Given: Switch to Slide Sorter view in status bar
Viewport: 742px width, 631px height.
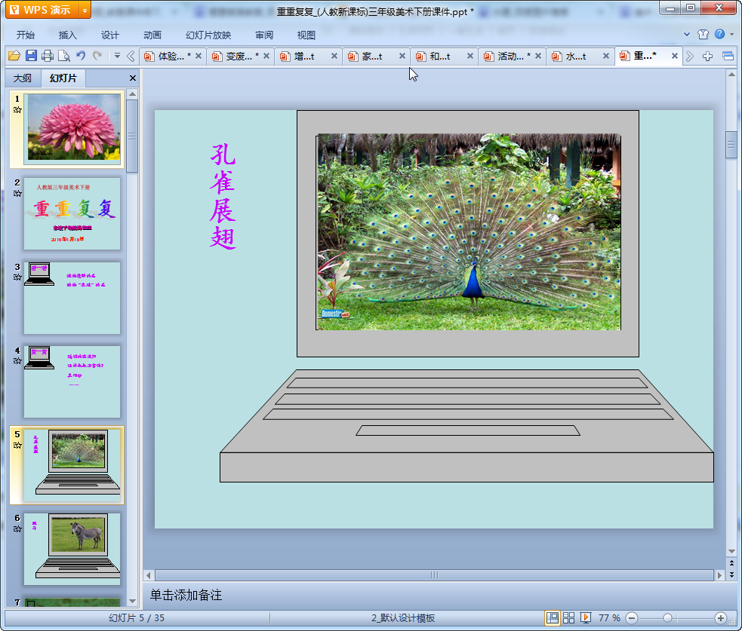Looking at the screenshot, I should 569,617.
